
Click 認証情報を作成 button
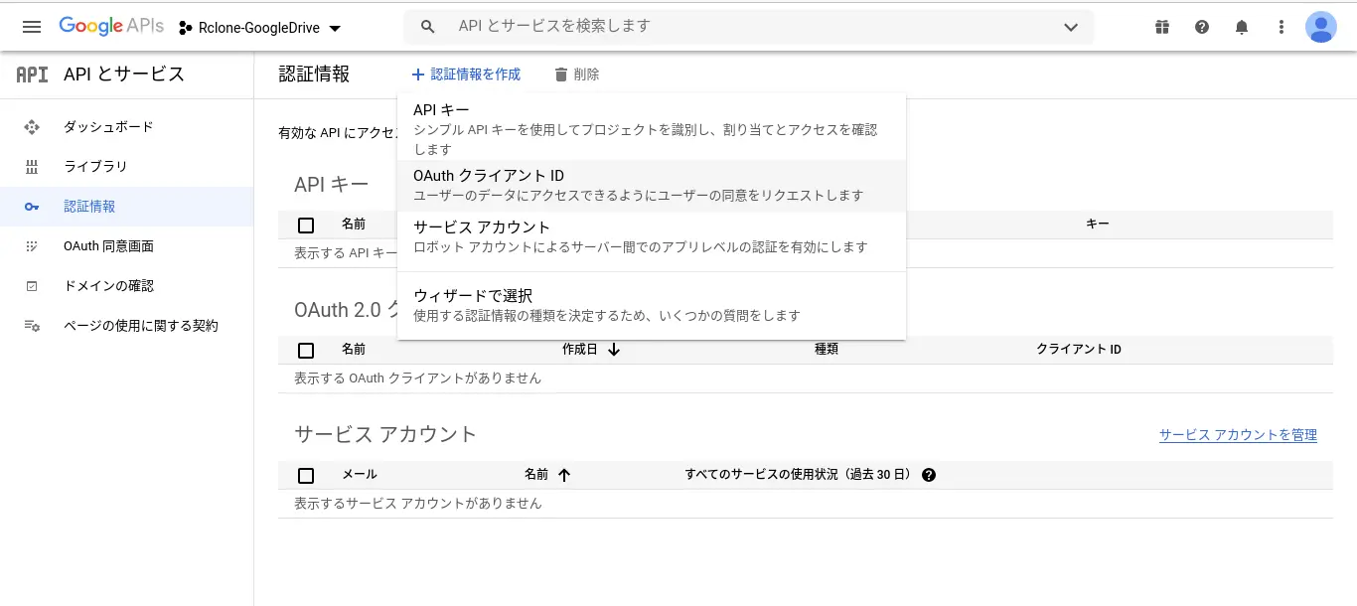point(466,75)
